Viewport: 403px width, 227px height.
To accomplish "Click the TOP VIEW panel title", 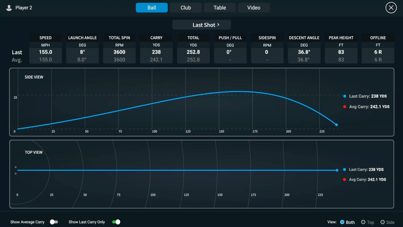I will click(34, 152).
